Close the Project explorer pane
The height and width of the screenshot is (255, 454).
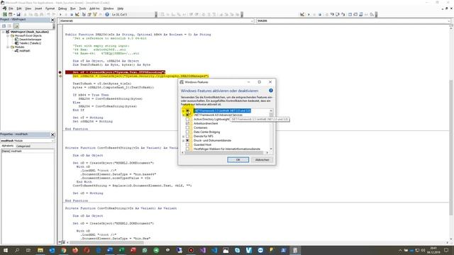click(52, 20)
